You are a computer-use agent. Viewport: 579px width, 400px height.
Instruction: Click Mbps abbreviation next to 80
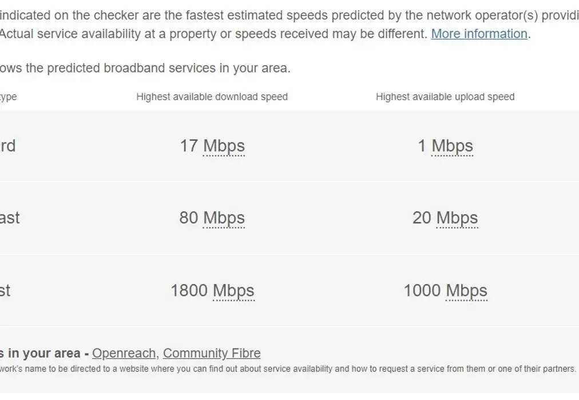224,218
